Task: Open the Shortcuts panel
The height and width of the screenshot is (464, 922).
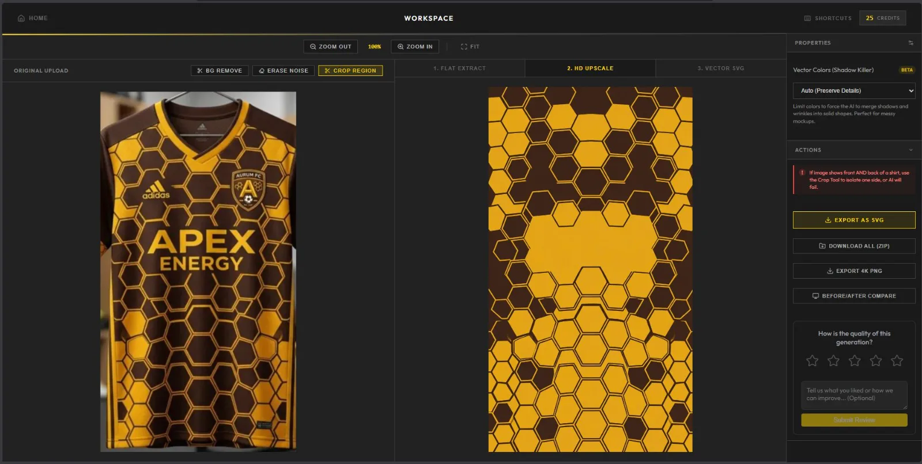Action: (828, 18)
